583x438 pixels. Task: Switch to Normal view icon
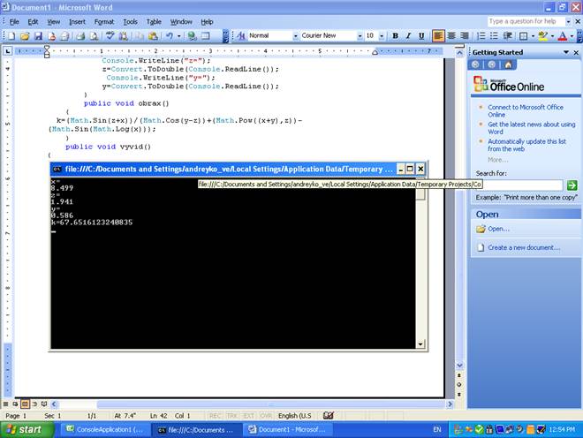pyautogui.click(x=6, y=404)
